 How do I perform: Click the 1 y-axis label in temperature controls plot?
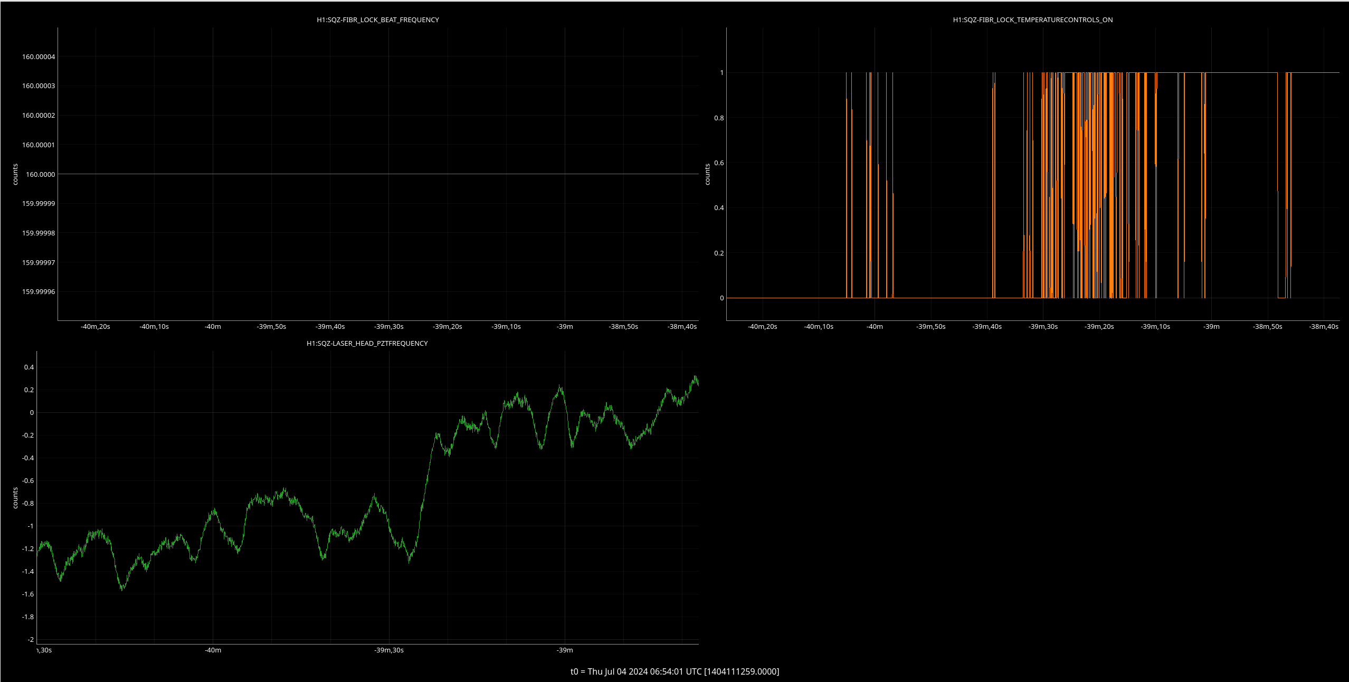click(722, 73)
